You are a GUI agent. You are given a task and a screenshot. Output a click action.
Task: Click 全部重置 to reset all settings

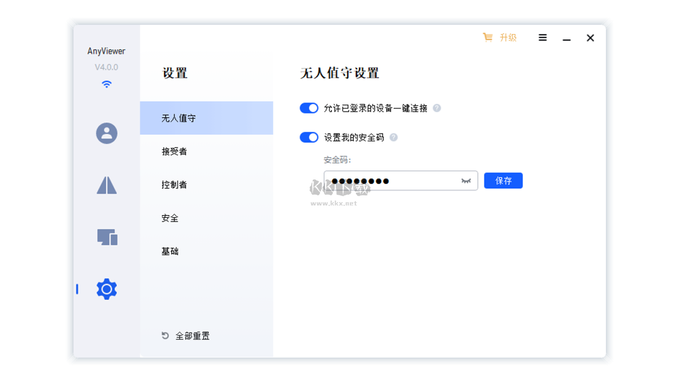[x=193, y=335]
